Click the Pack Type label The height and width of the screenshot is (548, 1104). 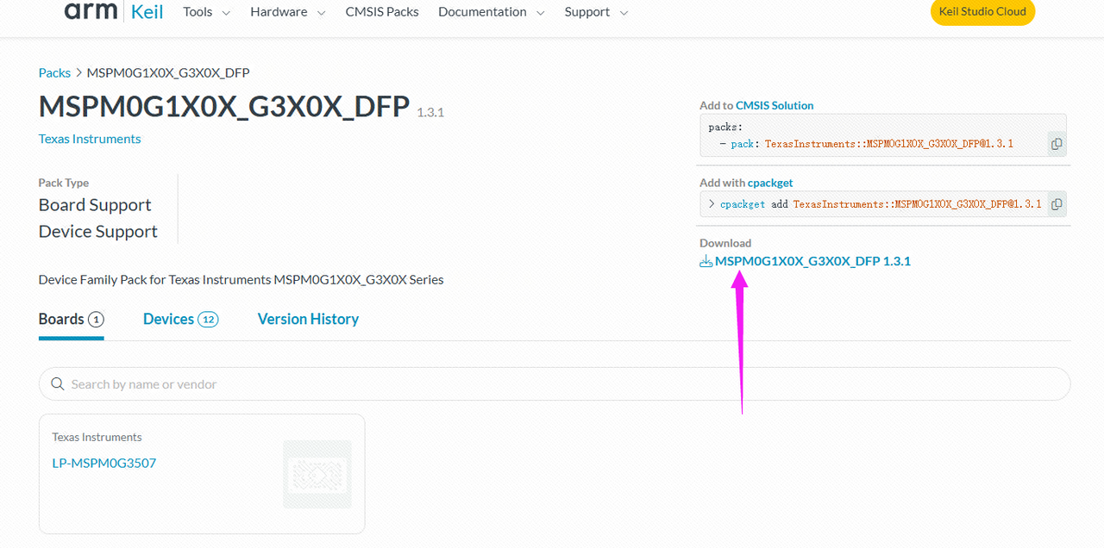64,183
